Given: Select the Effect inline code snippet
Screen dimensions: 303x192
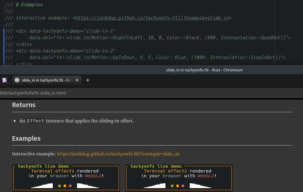Looking at the screenshot, I should click(35, 121).
